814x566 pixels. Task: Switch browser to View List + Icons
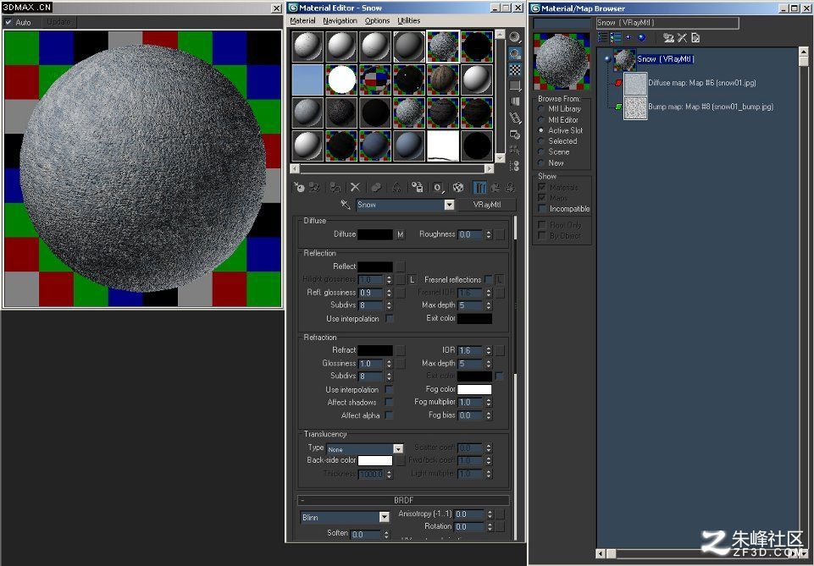coord(616,37)
